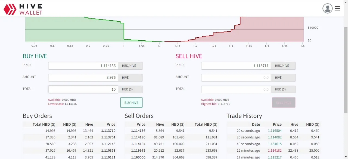This screenshot has width=348, height=159.
Task: Focus the Sell Hive amount input field
Action: [x=236, y=77]
